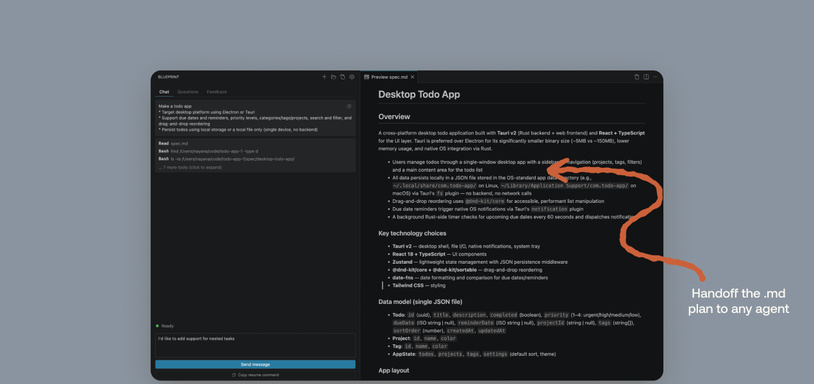Copy the 'Make a todo app' prompt
The width and height of the screenshot is (814, 384).
click(x=349, y=106)
